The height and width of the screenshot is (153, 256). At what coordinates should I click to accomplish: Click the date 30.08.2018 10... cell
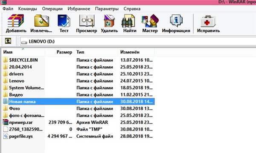137,129
